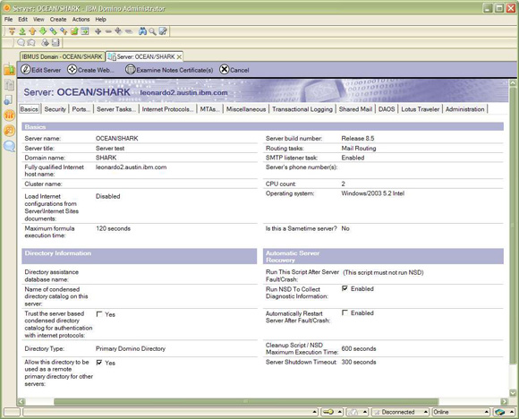The width and height of the screenshot is (519, 419).
Task: Click the Examine Notes Certificate(s) icon
Action: 131,70
